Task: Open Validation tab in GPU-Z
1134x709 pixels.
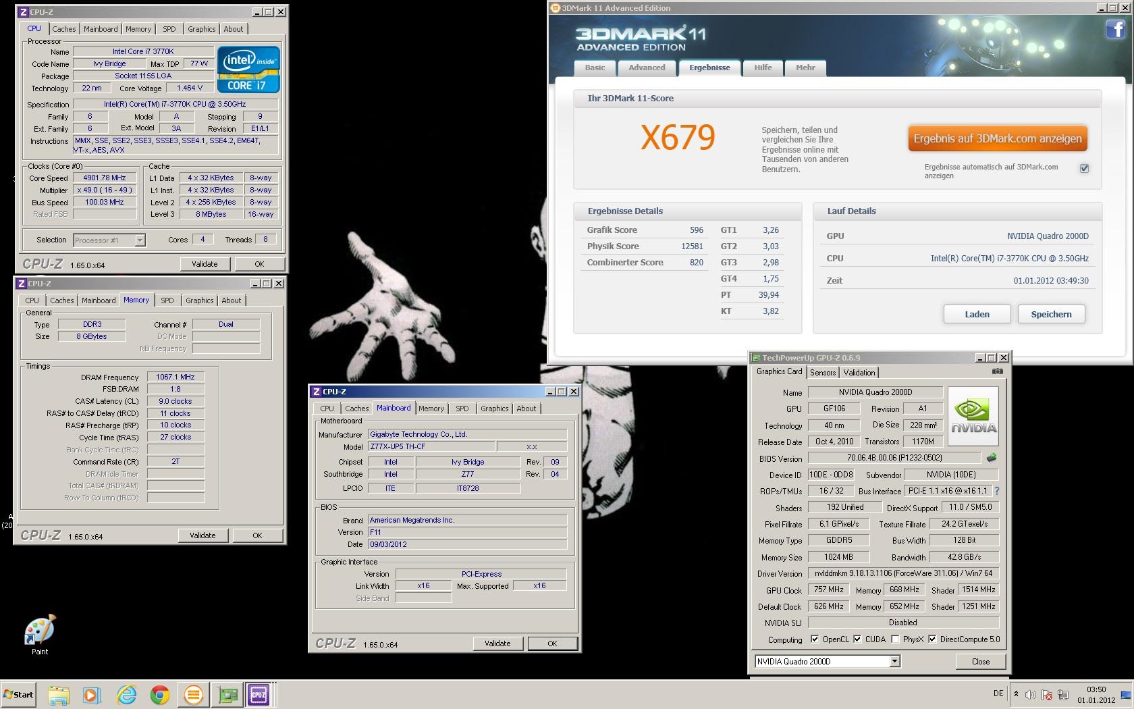Action: tap(859, 373)
